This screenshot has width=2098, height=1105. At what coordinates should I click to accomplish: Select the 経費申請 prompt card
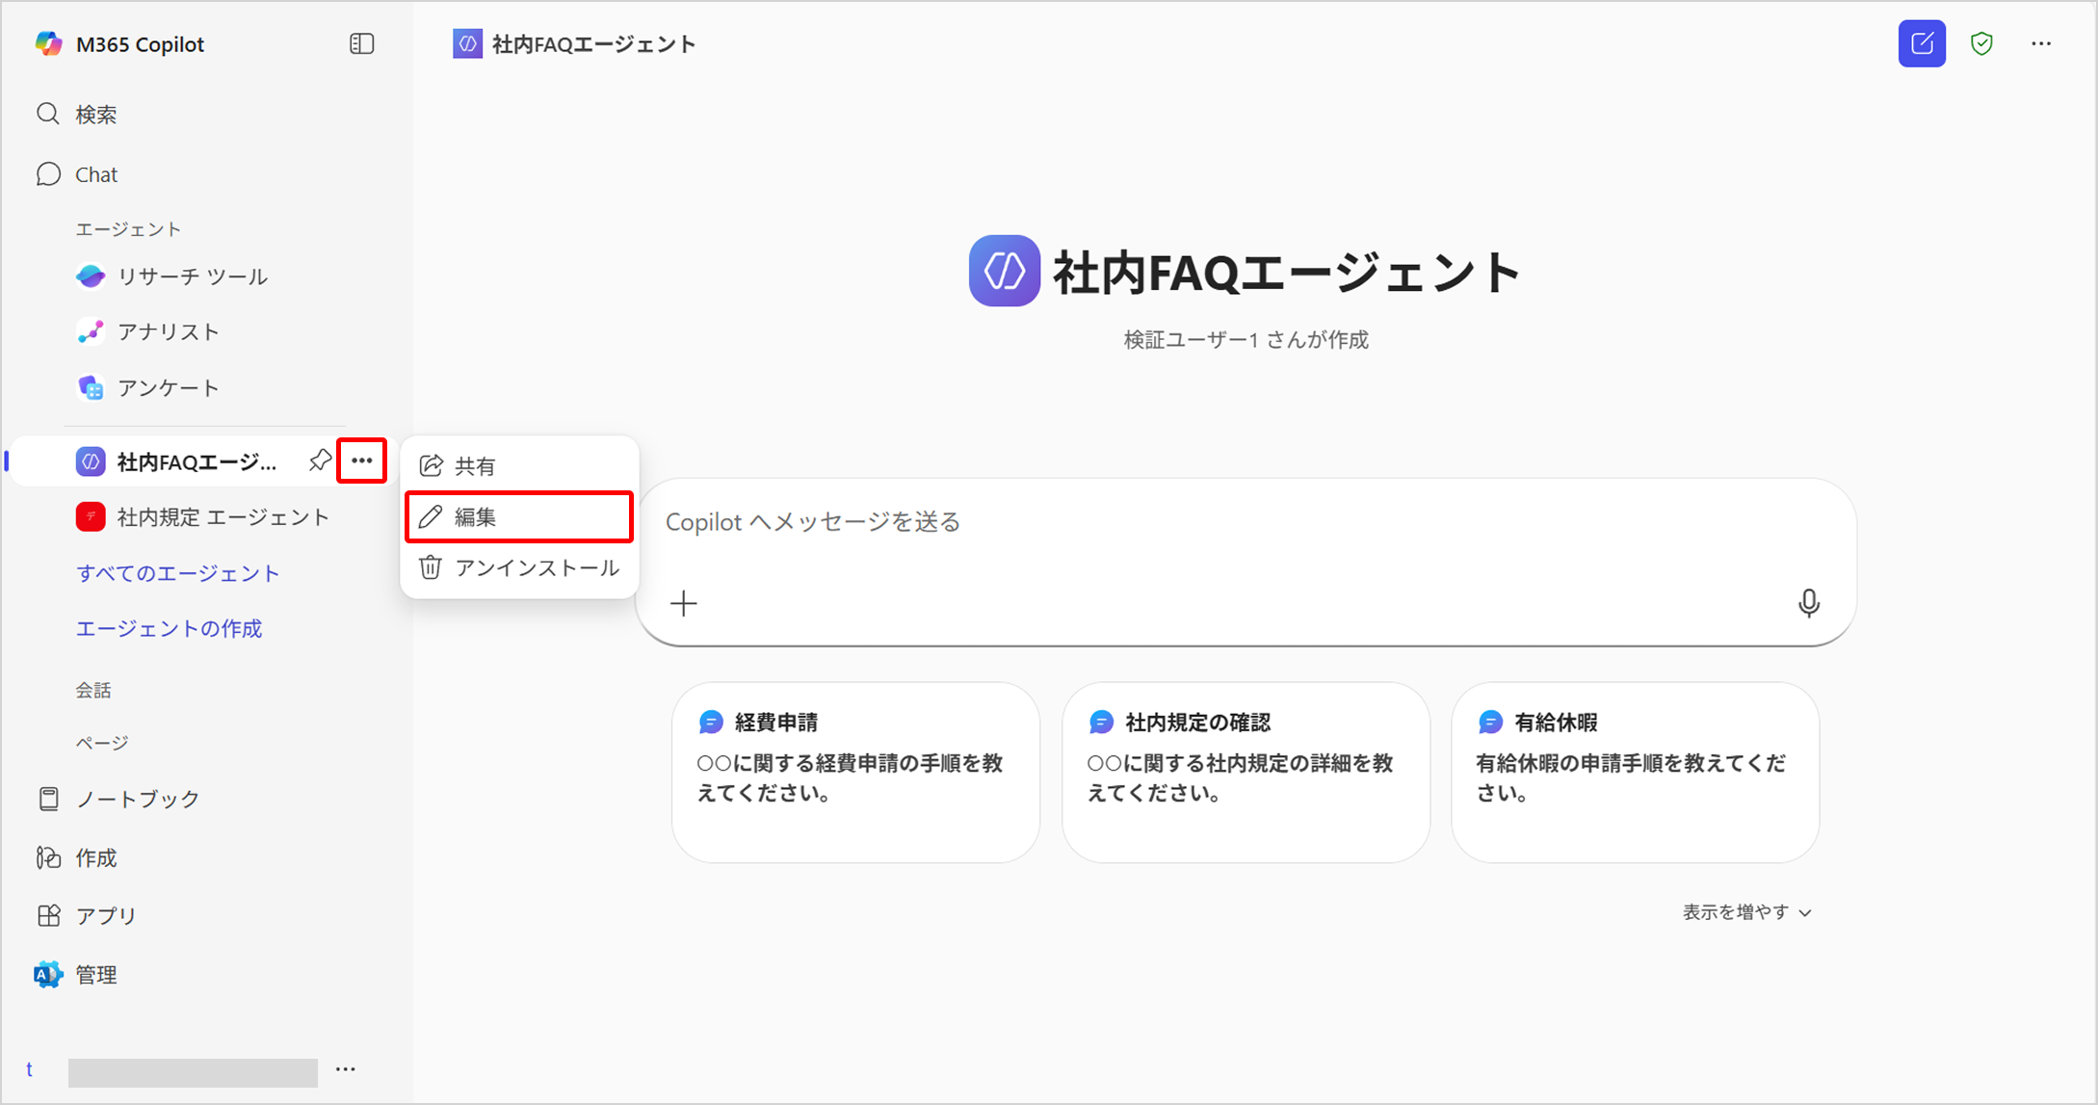pos(855,772)
